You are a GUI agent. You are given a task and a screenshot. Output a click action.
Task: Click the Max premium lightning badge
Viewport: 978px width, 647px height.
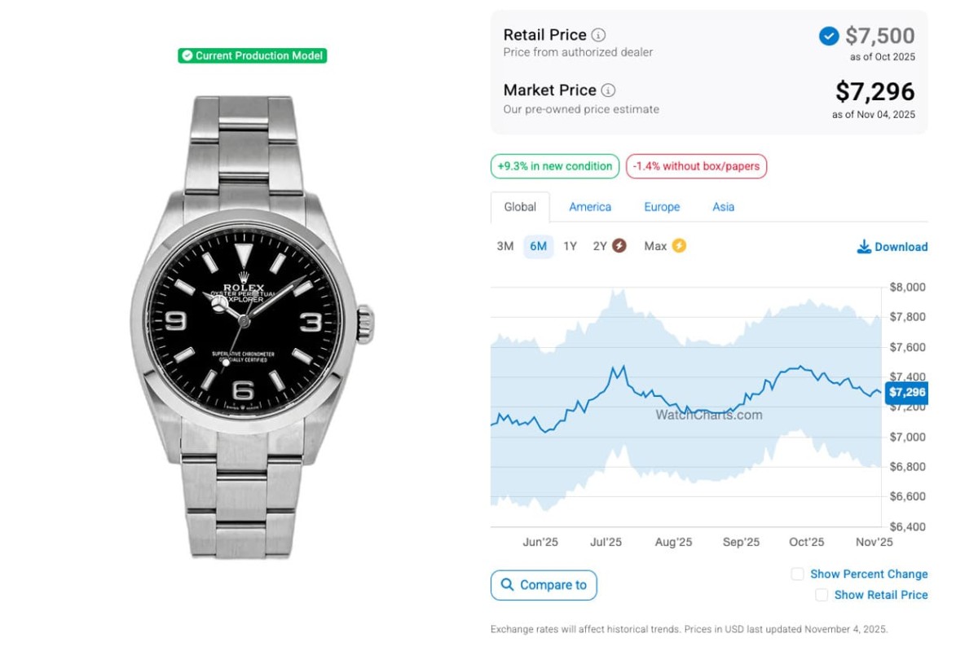tap(678, 246)
